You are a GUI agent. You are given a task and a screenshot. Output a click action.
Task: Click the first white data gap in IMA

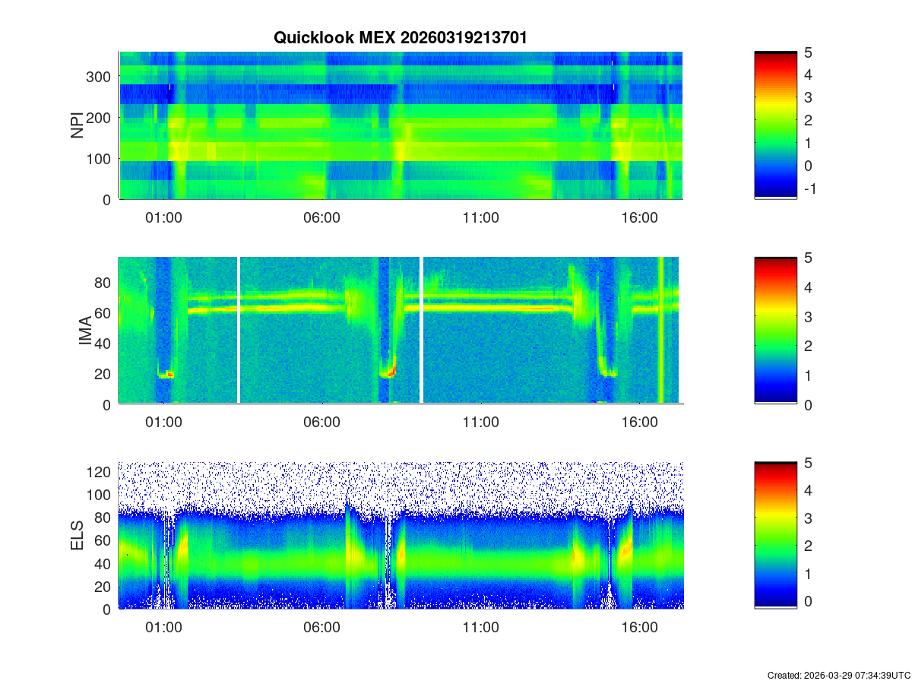pyautogui.click(x=239, y=331)
